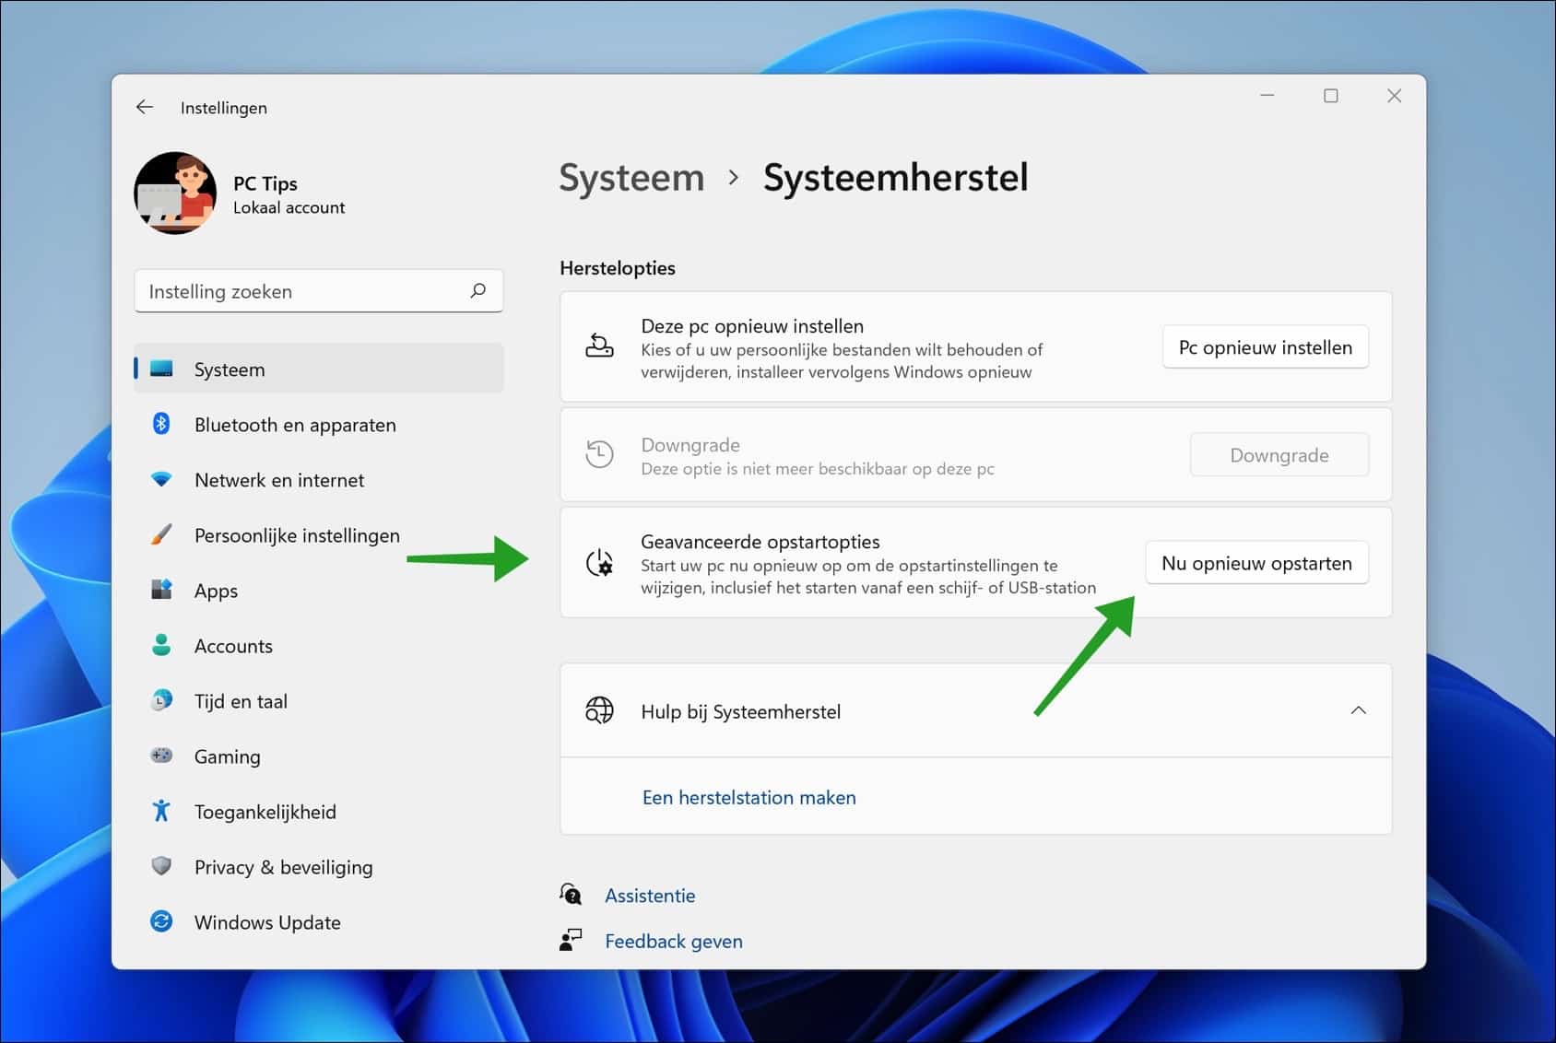Select the Toegankelijkheid accessibility icon

click(x=163, y=811)
